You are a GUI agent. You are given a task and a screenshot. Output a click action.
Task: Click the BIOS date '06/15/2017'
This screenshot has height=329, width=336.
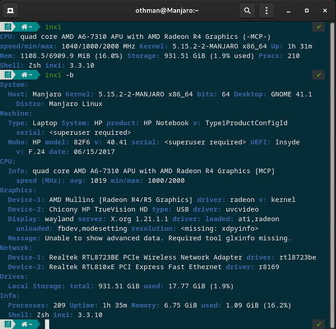tap(94, 152)
